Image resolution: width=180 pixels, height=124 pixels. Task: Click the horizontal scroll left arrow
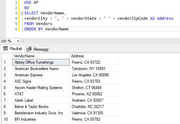[23, 41]
